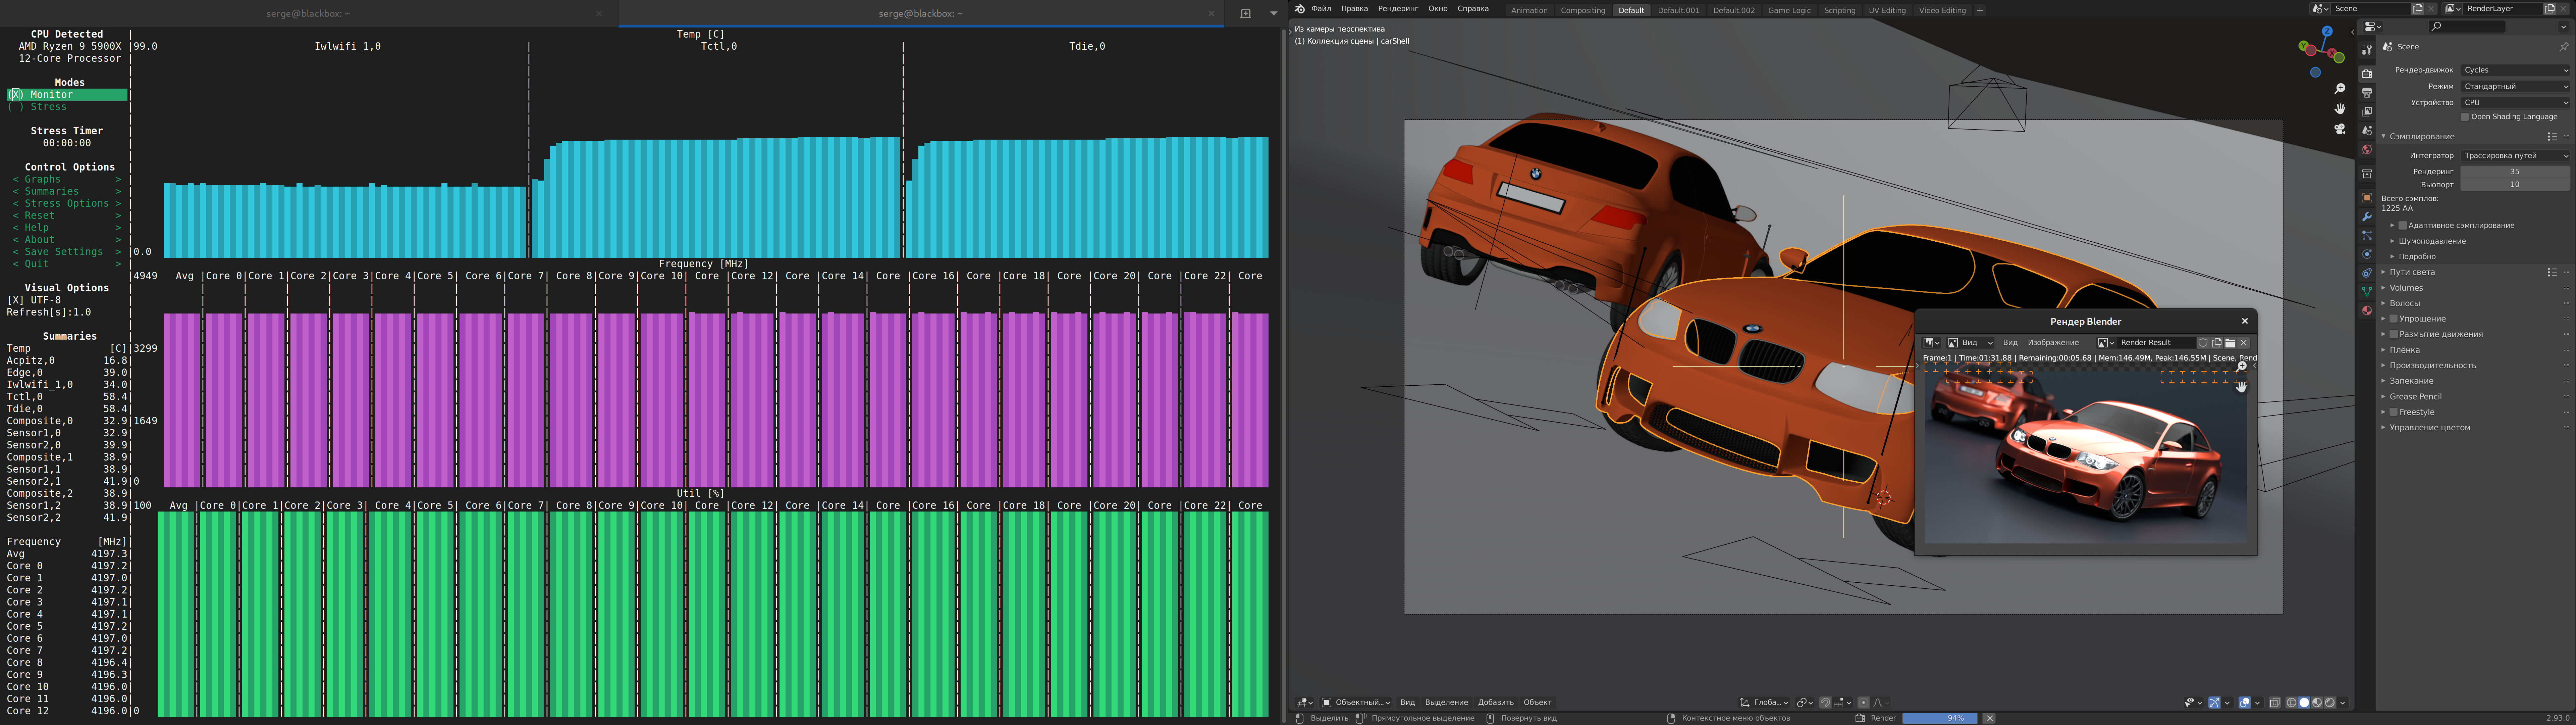This screenshot has height=725, width=2576.
Task: Open the Рендер-движок Cycles dropdown
Action: [2515, 70]
